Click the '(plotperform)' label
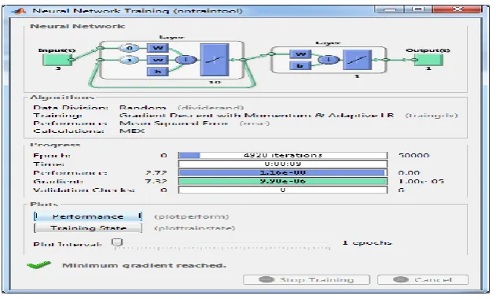 tap(191, 216)
